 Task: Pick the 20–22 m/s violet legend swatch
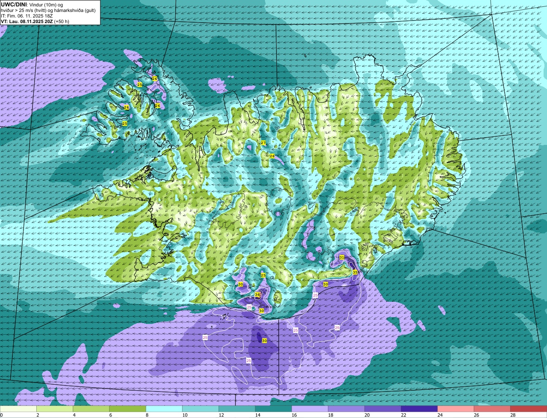click(383, 409)
